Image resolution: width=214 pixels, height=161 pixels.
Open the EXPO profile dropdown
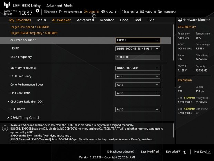coord(138,49)
